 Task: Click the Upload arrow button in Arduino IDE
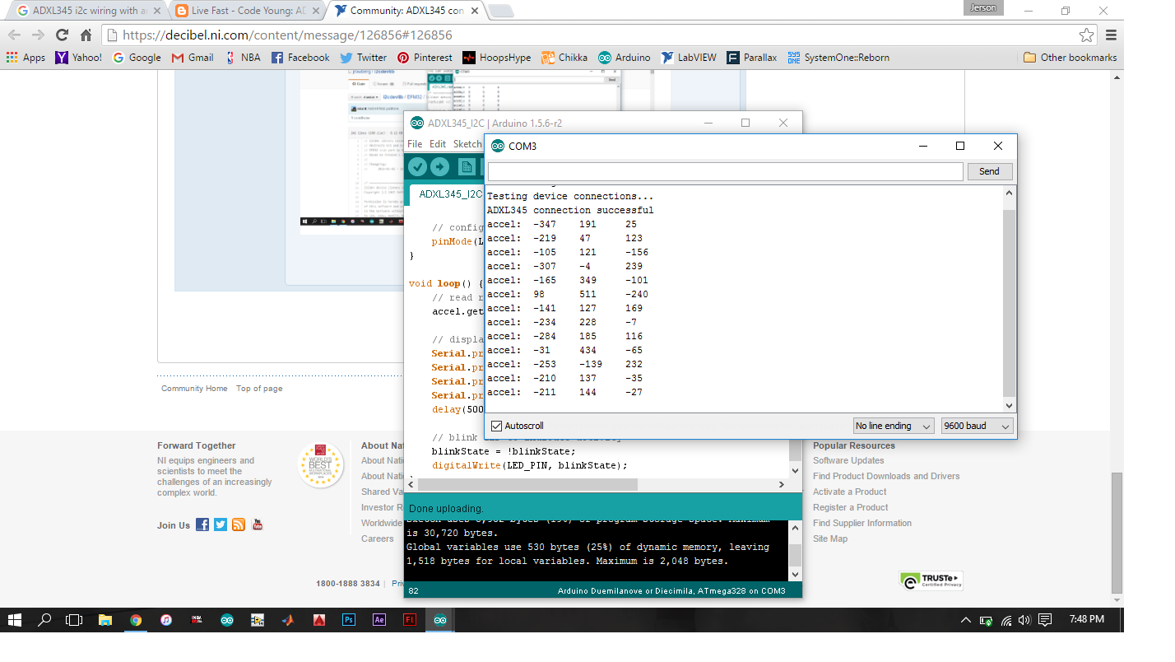pyautogui.click(x=440, y=166)
